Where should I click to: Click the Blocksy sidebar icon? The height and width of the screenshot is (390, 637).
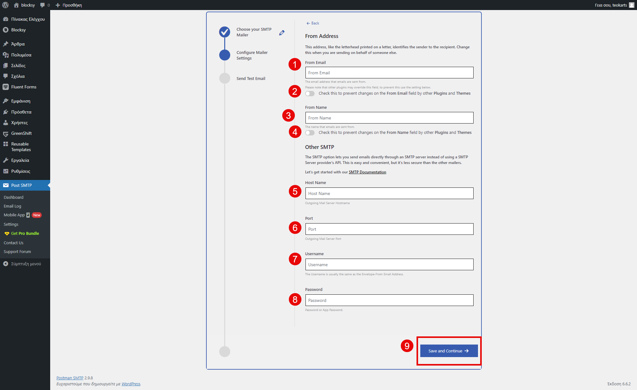pos(6,30)
